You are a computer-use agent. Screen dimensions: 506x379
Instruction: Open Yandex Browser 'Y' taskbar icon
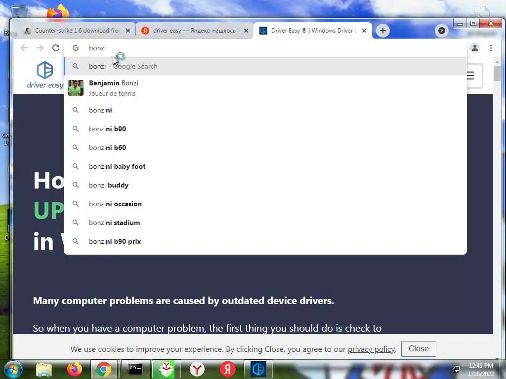click(197, 369)
